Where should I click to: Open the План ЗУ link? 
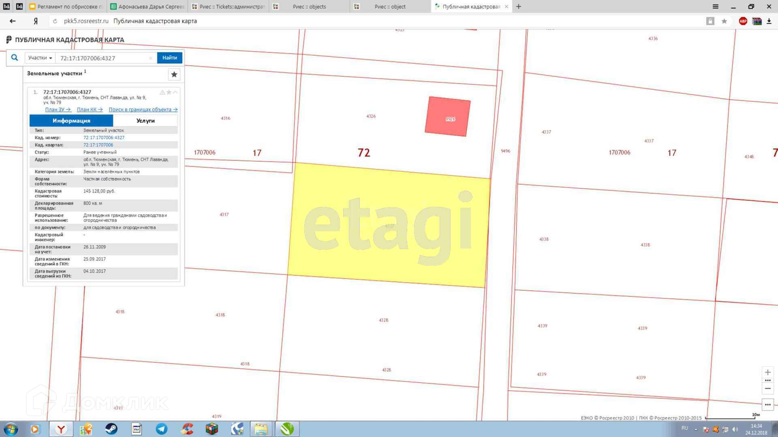click(58, 110)
